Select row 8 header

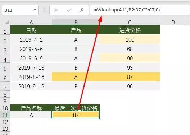coord(5,94)
